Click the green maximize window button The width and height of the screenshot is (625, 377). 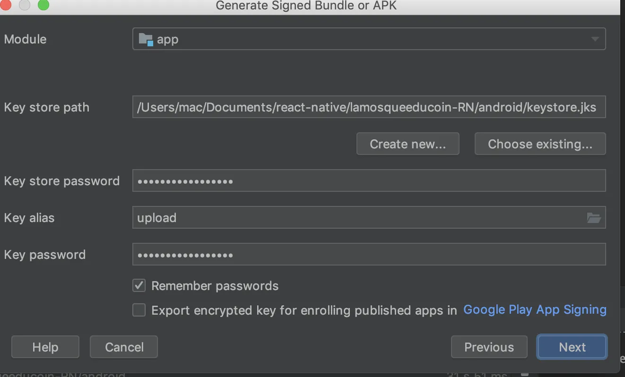pyautogui.click(x=43, y=5)
